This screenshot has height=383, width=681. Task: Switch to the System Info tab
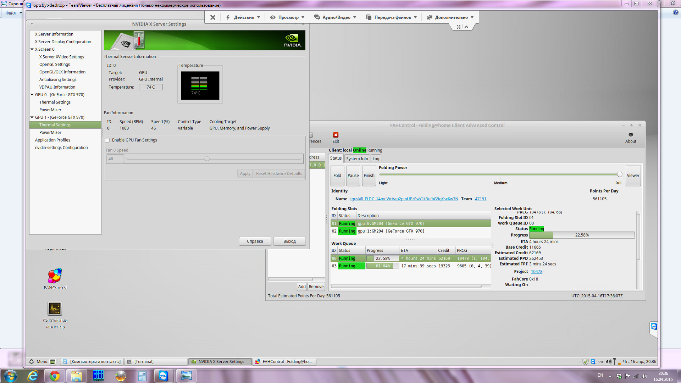pos(357,159)
